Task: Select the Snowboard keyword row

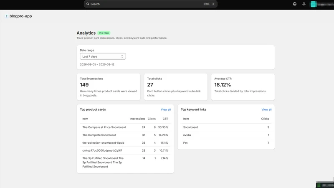Action: click(226, 127)
